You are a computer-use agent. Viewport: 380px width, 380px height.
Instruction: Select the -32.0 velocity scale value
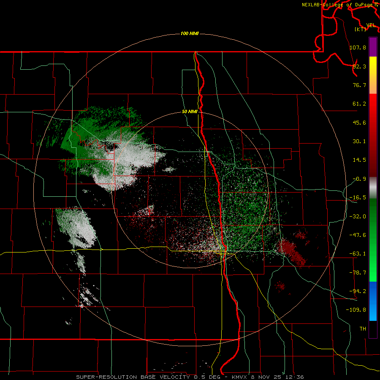click(x=358, y=217)
